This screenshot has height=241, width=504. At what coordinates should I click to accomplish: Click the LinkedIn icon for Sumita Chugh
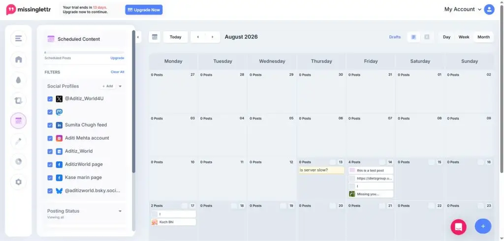tap(59, 125)
